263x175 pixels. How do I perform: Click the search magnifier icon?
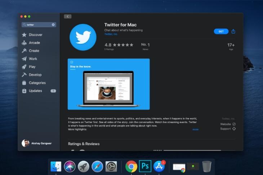(24, 24)
